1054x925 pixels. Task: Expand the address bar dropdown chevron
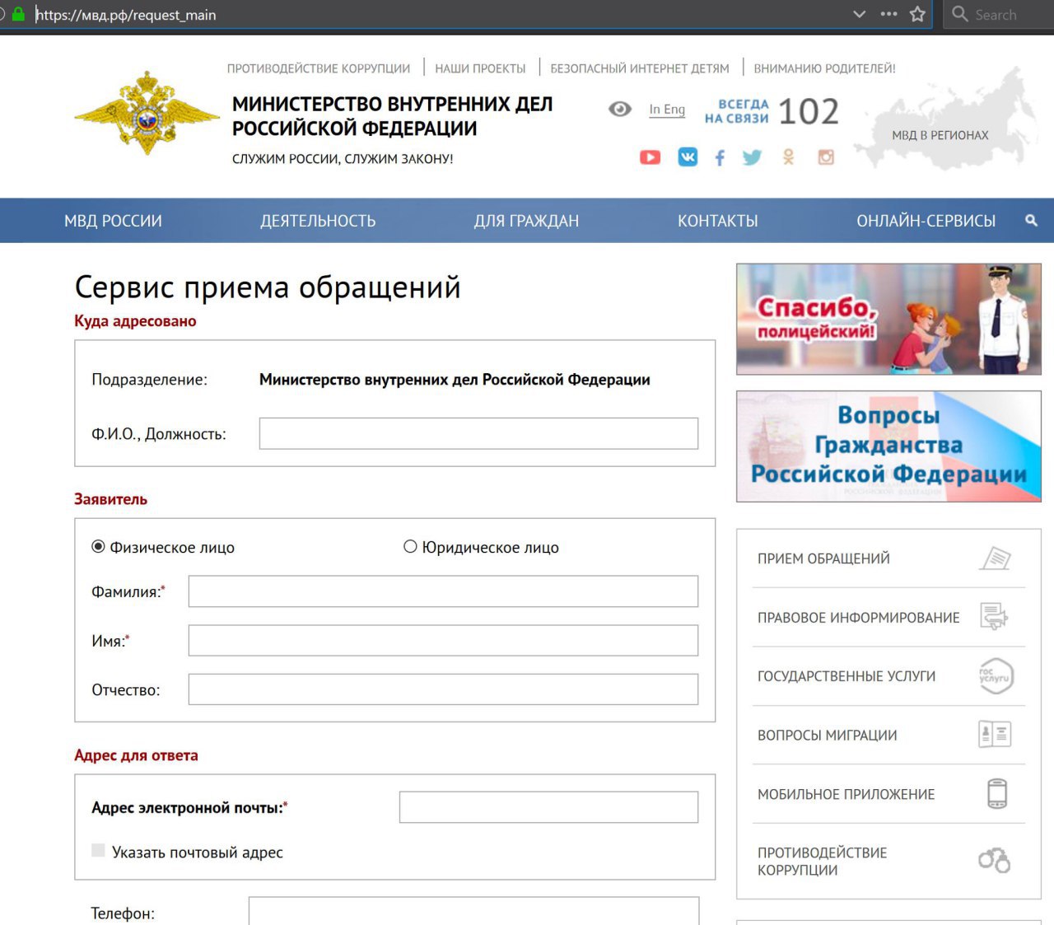tap(859, 14)
